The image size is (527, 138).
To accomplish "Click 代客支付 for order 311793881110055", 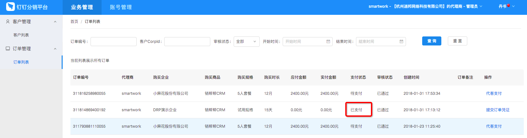I will point(494,126).
